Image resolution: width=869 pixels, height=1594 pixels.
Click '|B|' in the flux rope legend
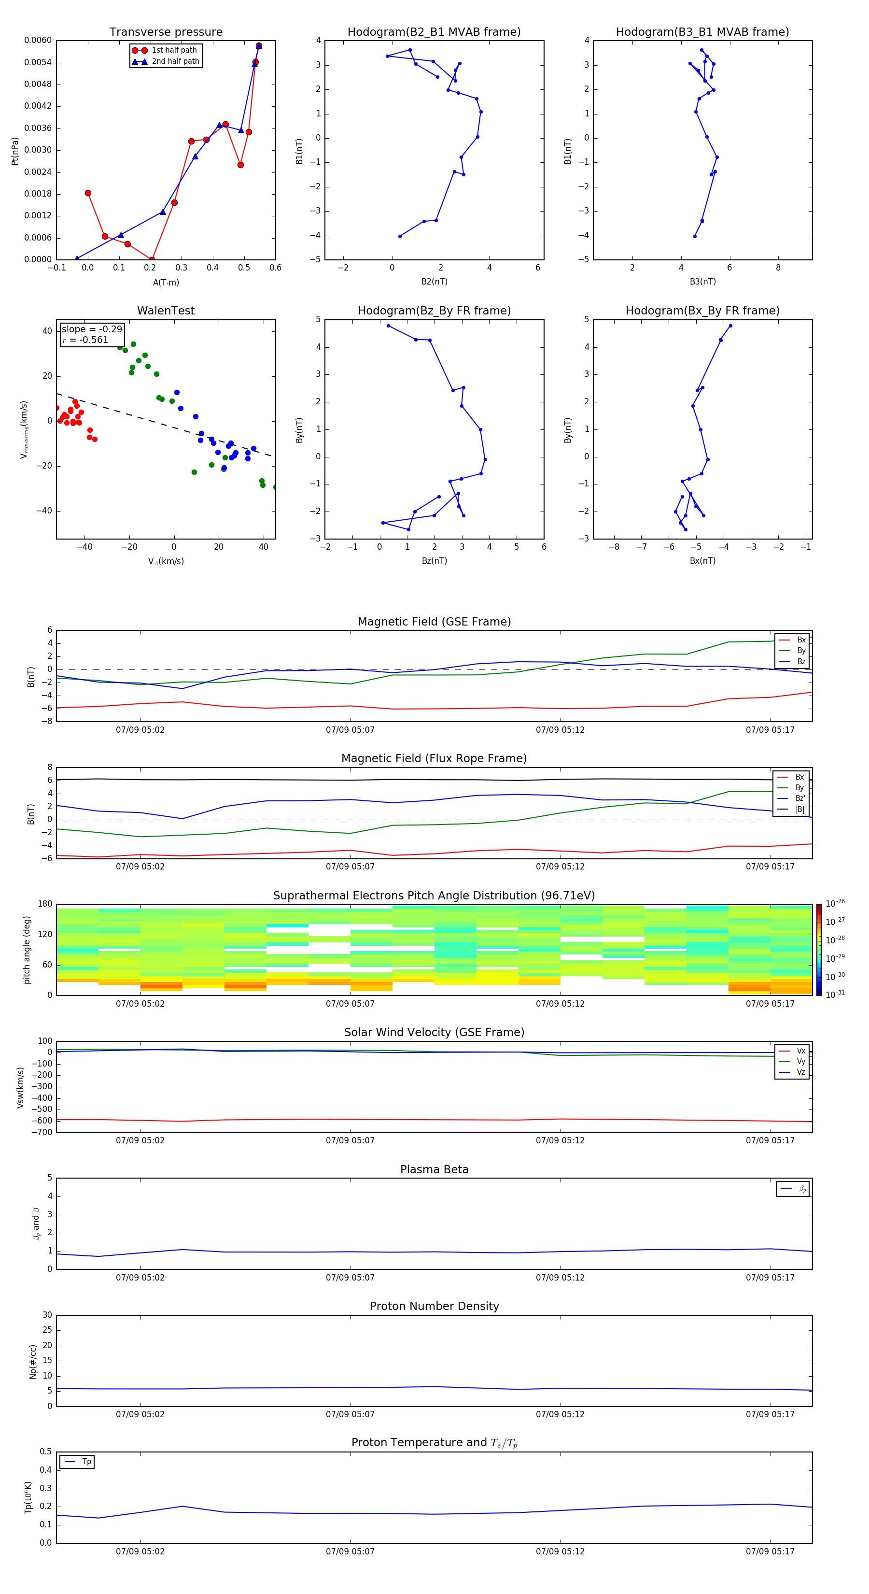[x=792, y=810]
